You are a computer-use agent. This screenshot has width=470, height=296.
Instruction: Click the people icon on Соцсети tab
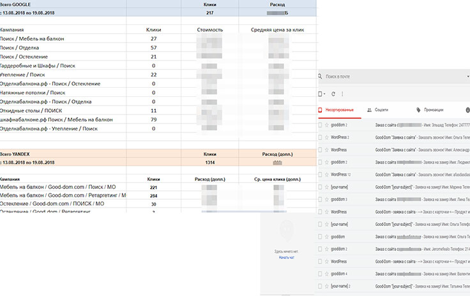pos(369,110)
